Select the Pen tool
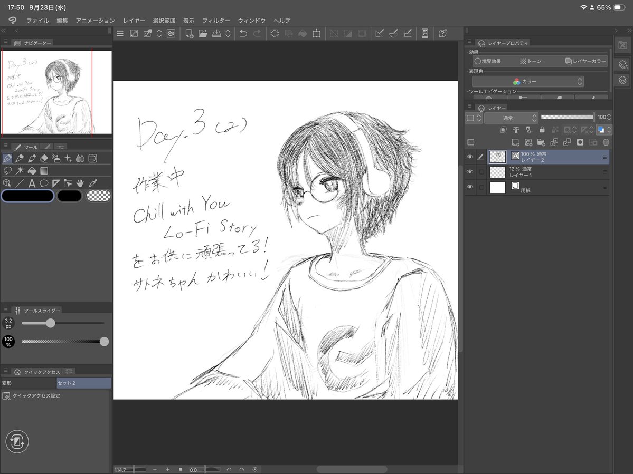The image size is (633, 474). pos(7,158)
